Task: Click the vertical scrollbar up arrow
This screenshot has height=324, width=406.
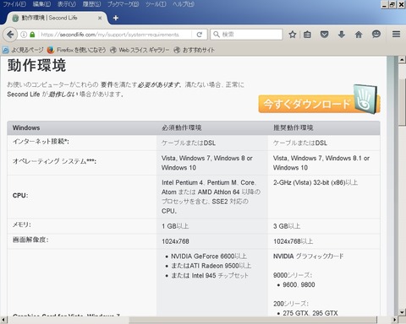Action: (402, 60)
